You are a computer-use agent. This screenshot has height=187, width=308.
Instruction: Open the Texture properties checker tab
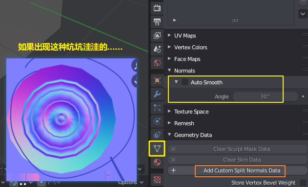click(157, 180)
